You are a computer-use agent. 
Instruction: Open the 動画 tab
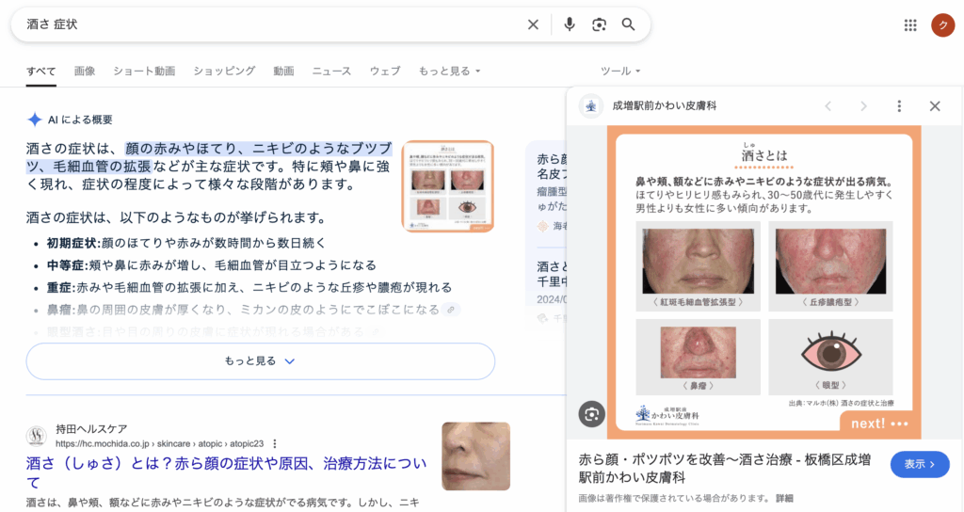(283, 72)
